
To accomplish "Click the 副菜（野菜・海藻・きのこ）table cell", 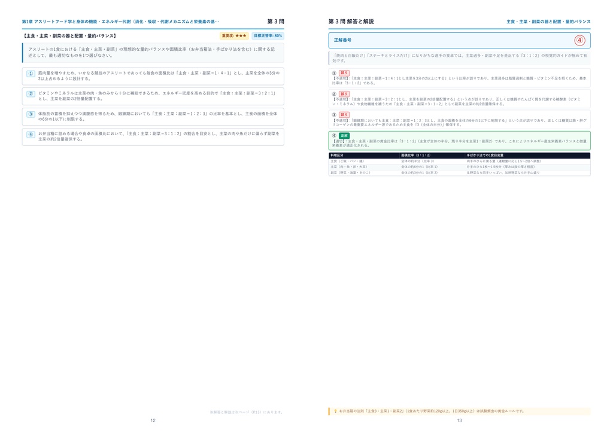I will [350, 173].
